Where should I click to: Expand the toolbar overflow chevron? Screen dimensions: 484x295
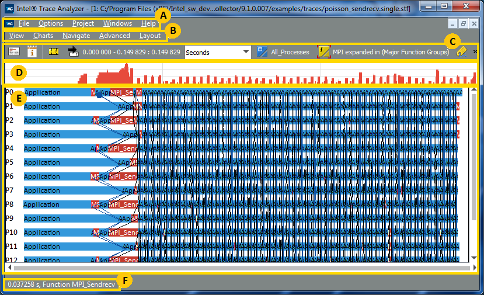[x=475, y=52]
